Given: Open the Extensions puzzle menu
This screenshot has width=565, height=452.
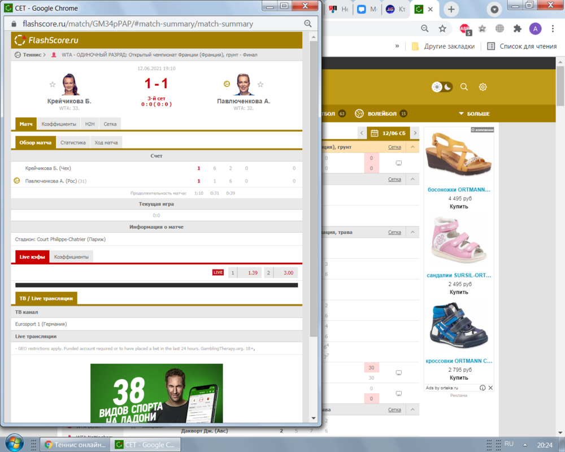Looking at the screenshot, I should click(x=518, y=28).
